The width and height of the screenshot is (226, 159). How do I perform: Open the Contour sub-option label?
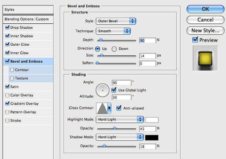[x=22, y=70]
